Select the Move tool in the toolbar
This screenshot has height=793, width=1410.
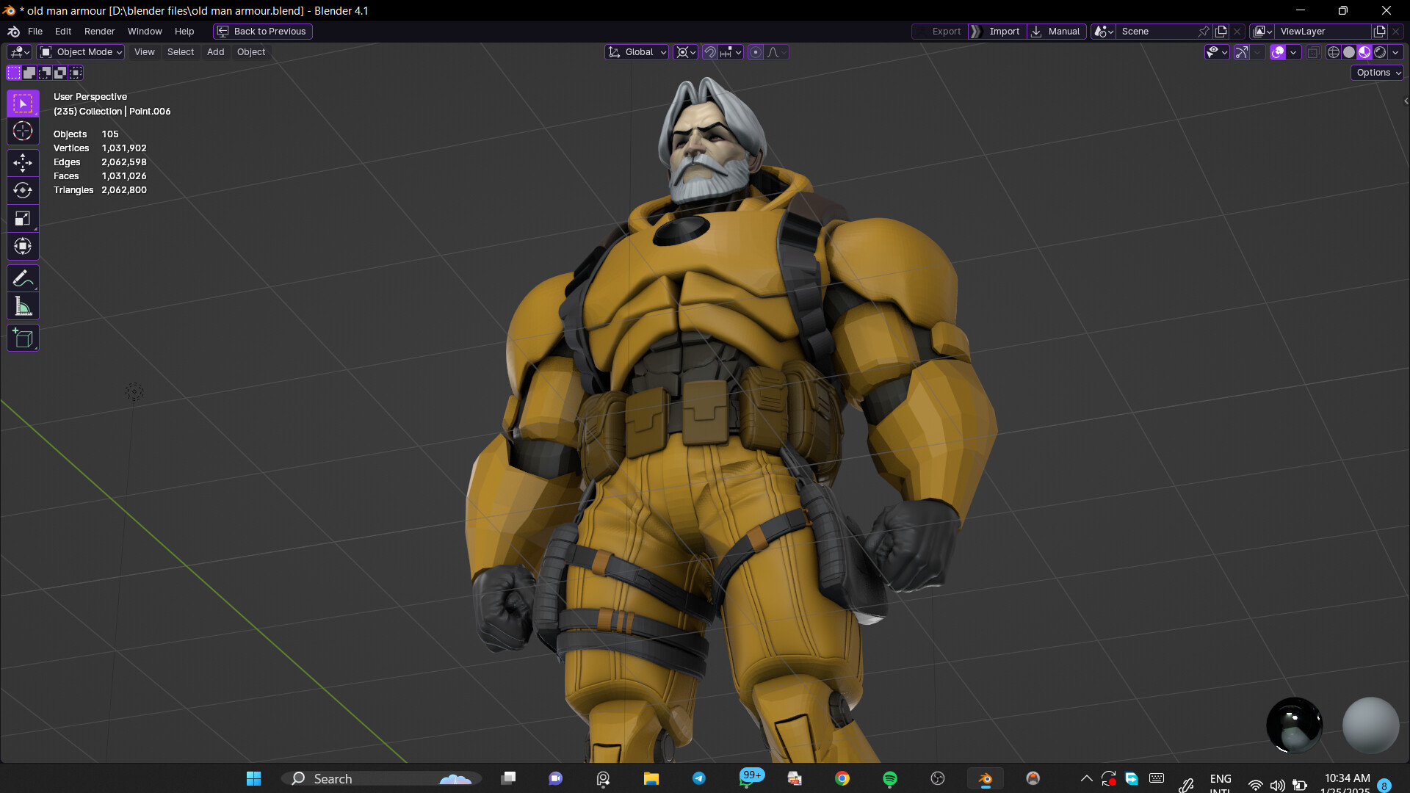coord(23,163)
